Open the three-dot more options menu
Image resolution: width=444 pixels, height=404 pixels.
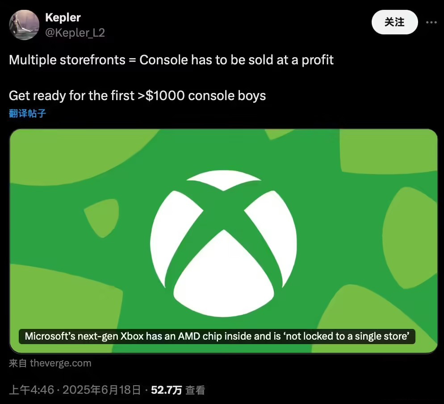tap(431, 22)
